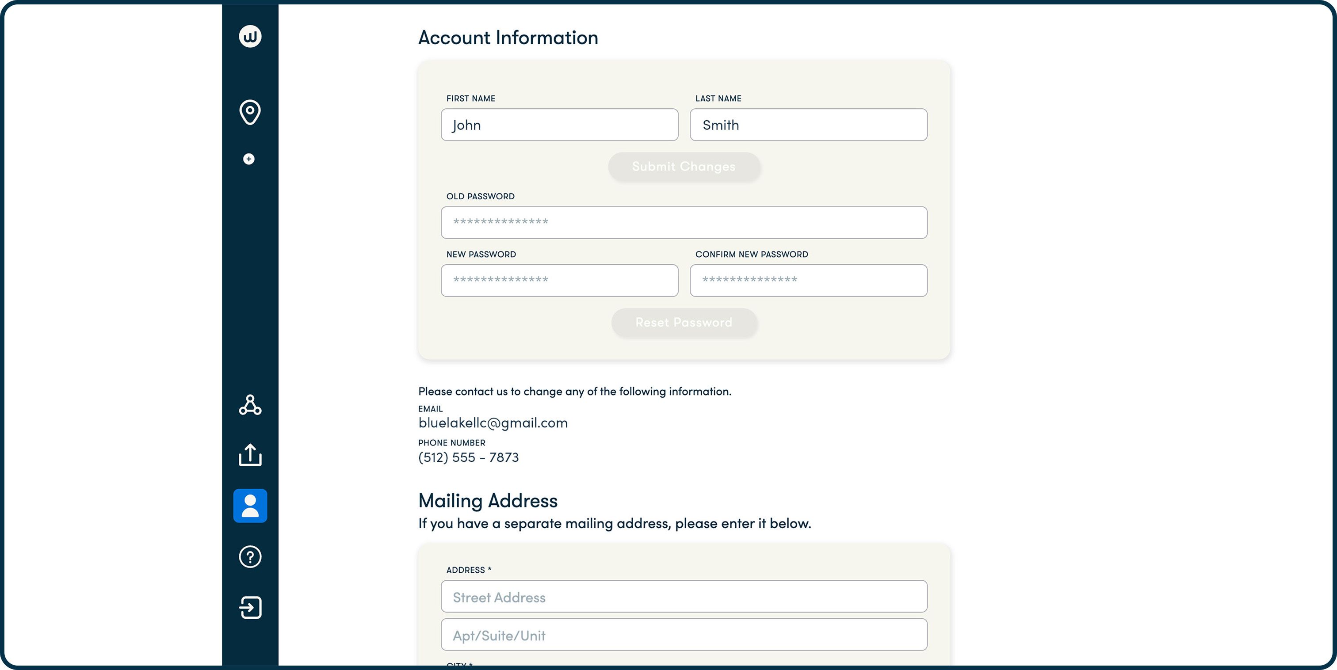1337x670 pixels.
Task: Click the email bluelakellc@gmail.com text
Action: coord(493,423)
